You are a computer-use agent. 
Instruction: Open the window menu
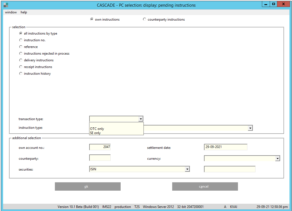pyautogui.click(x=11, y=12)
